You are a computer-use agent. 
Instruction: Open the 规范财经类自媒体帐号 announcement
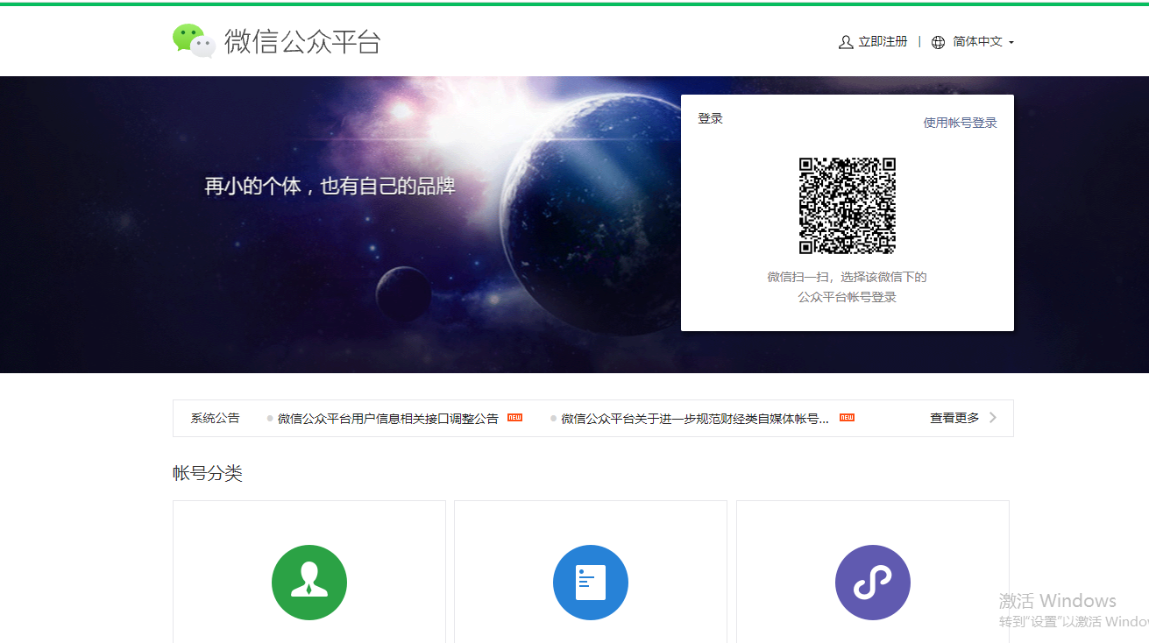point(695,419)
